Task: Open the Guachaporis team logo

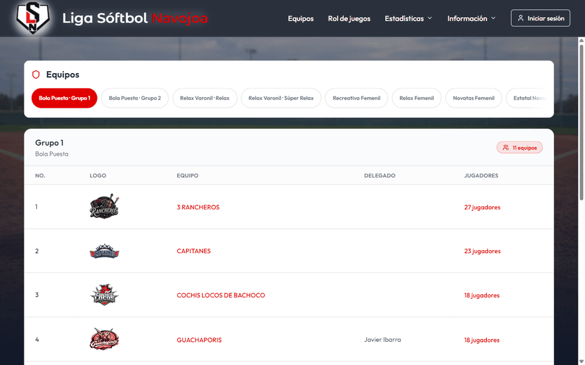Action: 104,339
